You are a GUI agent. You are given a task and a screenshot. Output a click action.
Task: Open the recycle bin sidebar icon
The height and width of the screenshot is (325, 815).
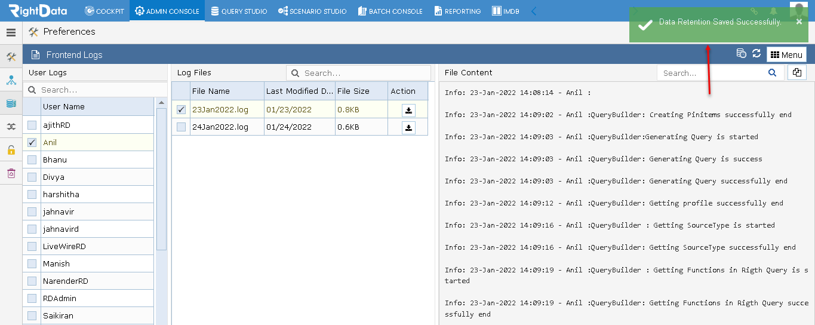click(11, 173)
